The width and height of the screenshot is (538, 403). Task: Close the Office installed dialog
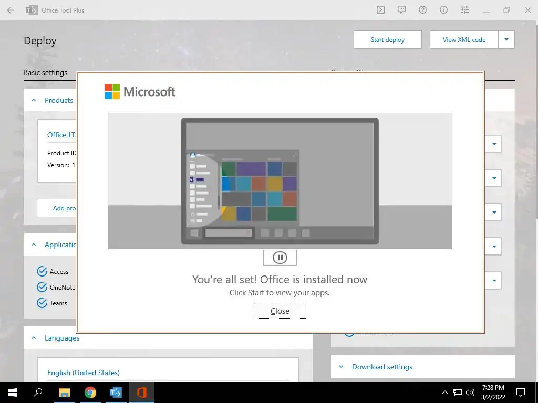[x=280, y=311]
